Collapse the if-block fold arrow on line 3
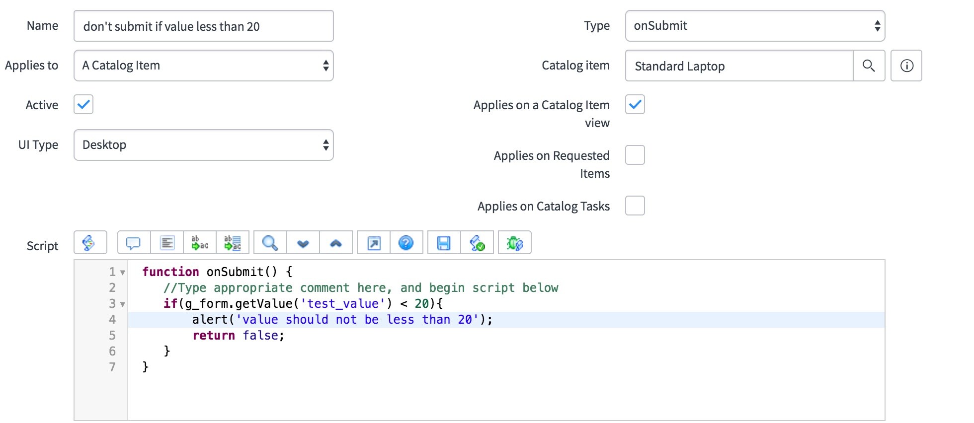Image resolution: width=974 pixels, height=423 pixels. [122, 304]
